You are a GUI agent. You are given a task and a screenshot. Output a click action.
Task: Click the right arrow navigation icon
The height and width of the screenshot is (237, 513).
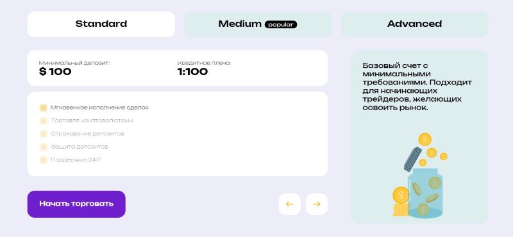click(316, 204)
